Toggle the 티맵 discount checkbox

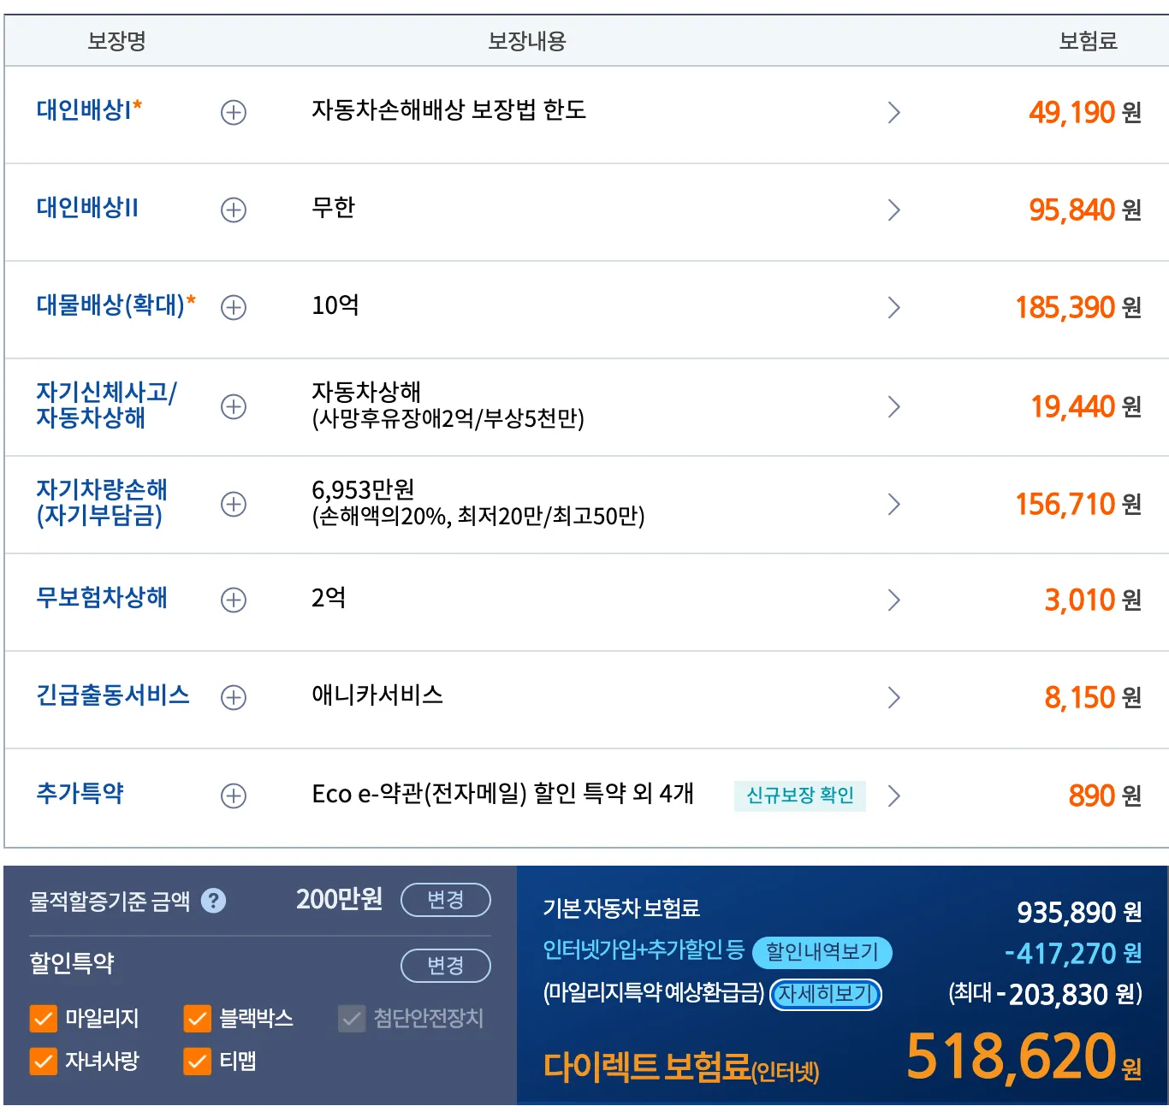tap(197, 1062)
